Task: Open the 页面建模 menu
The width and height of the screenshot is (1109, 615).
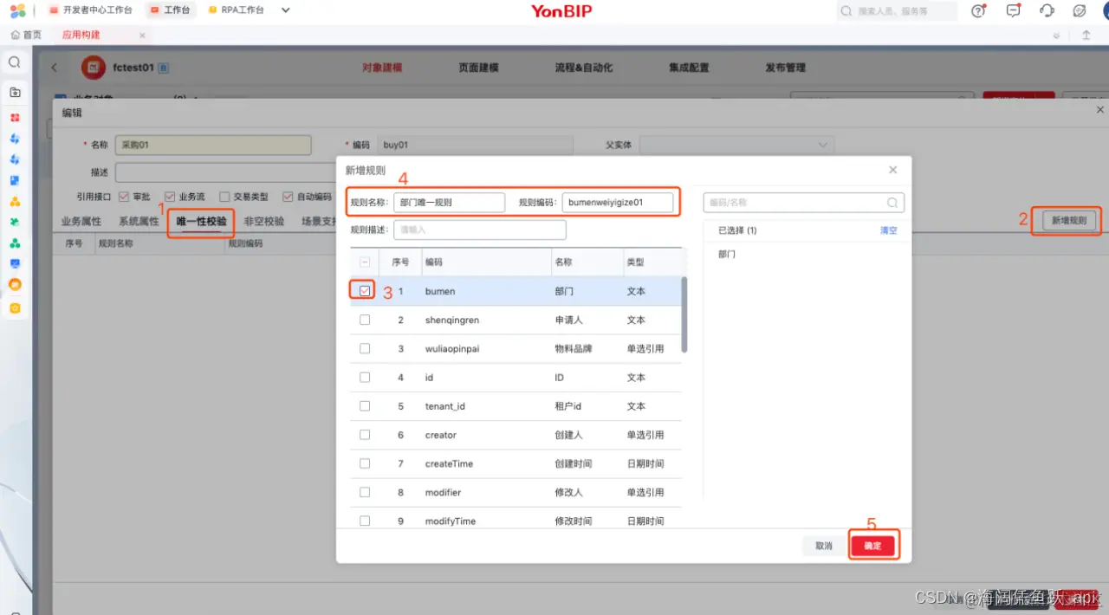Action: (478, 68)
